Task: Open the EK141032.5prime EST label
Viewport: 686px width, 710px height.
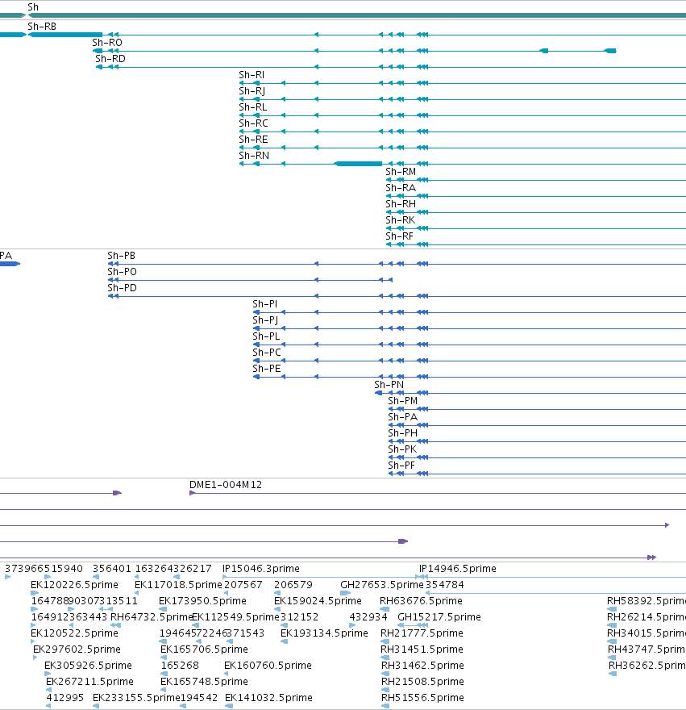Action: (x=268, y=698)
